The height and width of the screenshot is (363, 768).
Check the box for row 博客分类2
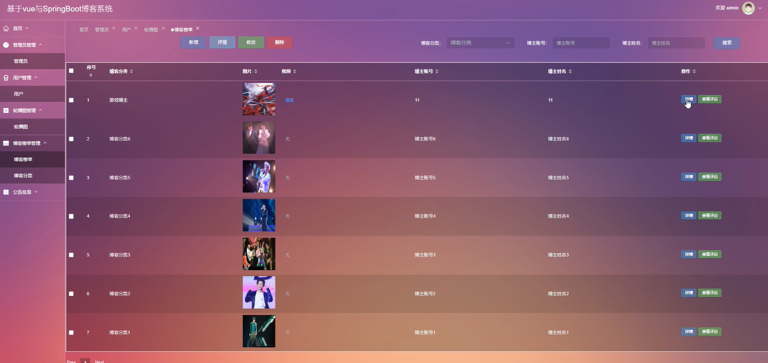(71, 294)
